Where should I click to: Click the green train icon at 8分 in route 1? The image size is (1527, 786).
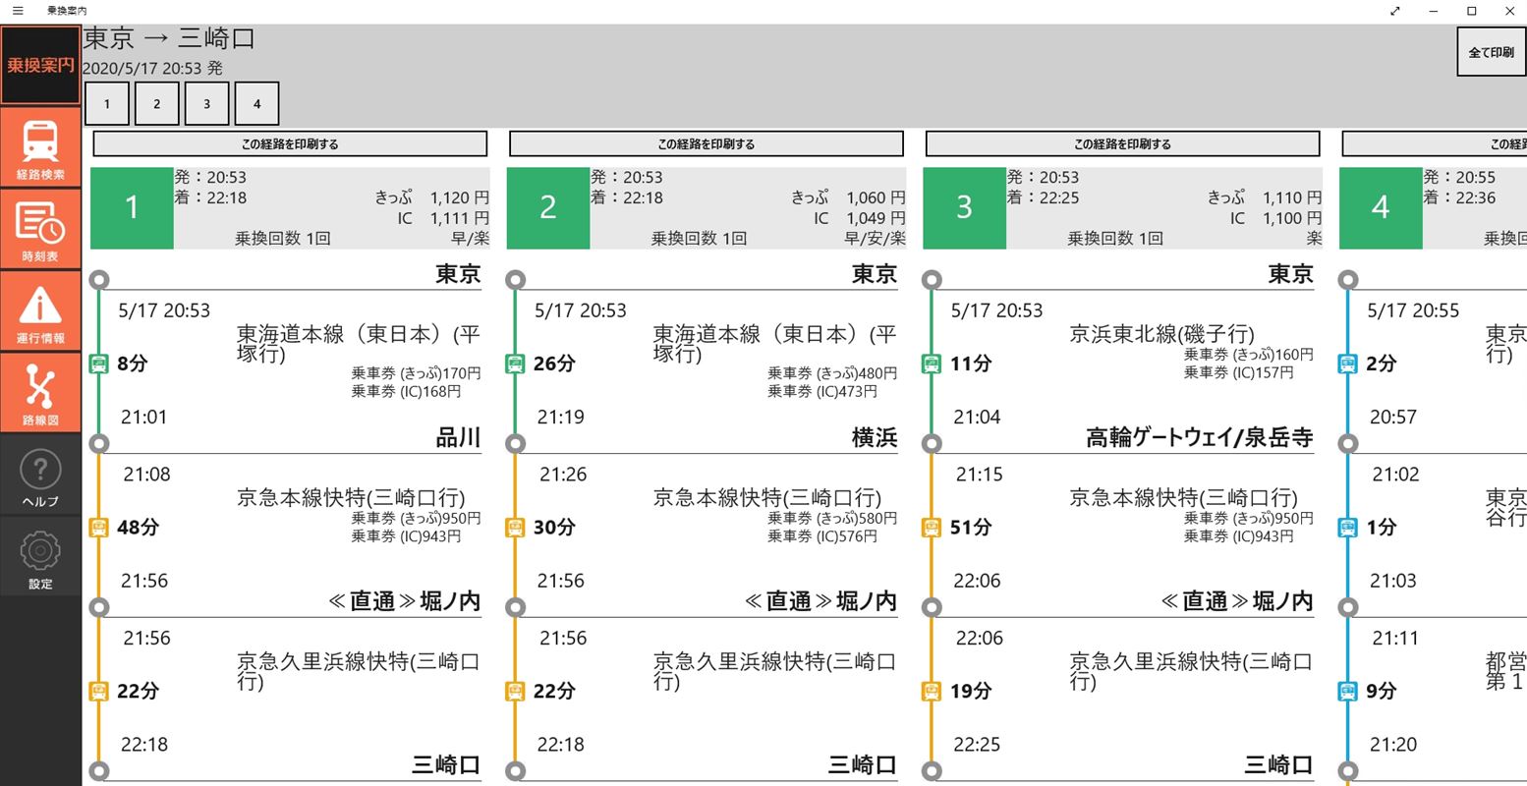[x=98, y=364]
